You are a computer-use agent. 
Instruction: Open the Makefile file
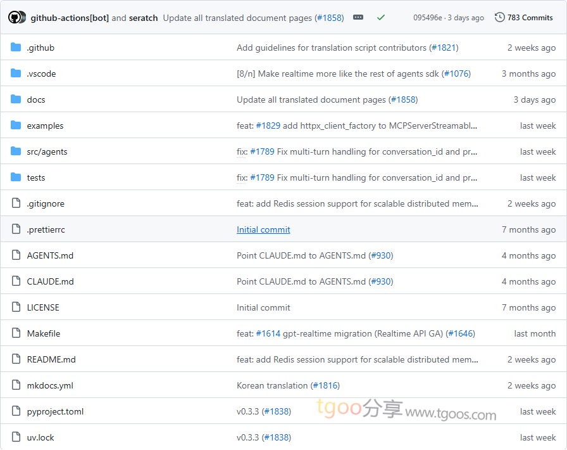(43, 333)
